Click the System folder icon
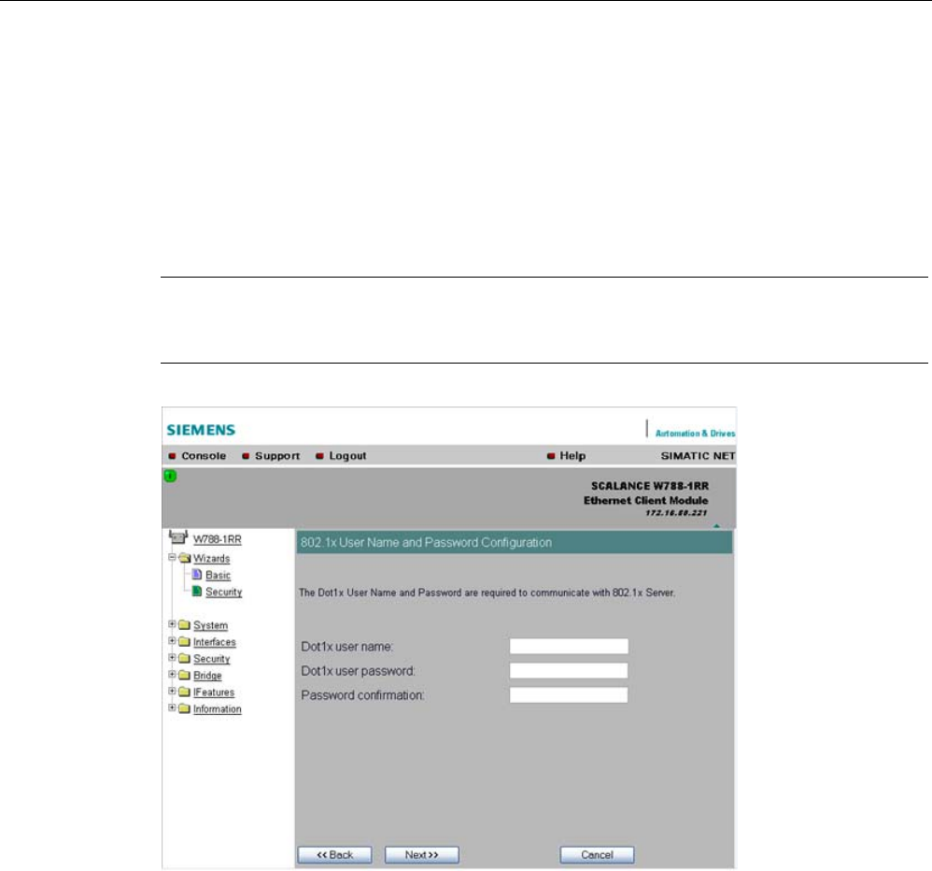This screenshot has width=932, height=871. tap(184, 624)
